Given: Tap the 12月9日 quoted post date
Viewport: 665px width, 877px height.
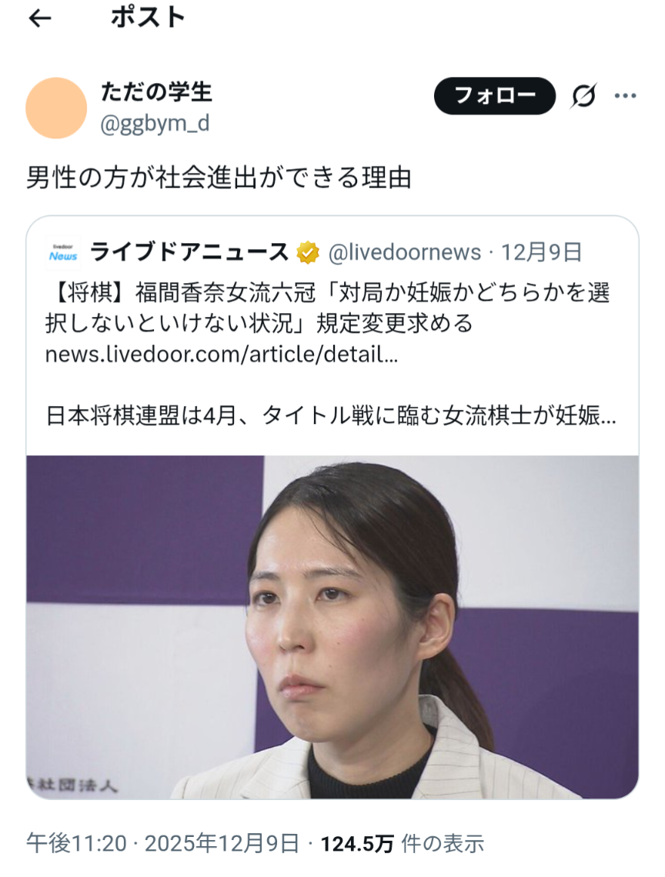Looking at the screenshot, I should [541, 253].
